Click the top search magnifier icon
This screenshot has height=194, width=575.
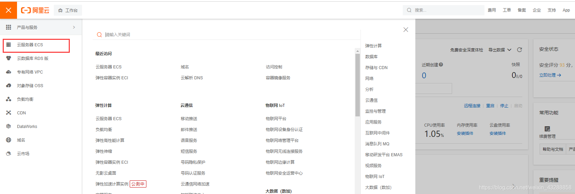409,10
